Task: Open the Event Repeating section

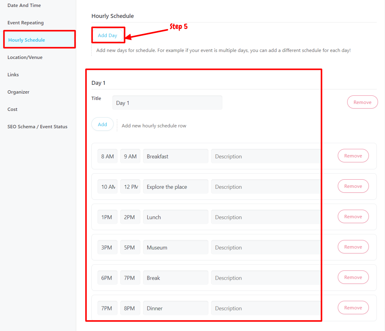Action: click(x=26, y=23)
